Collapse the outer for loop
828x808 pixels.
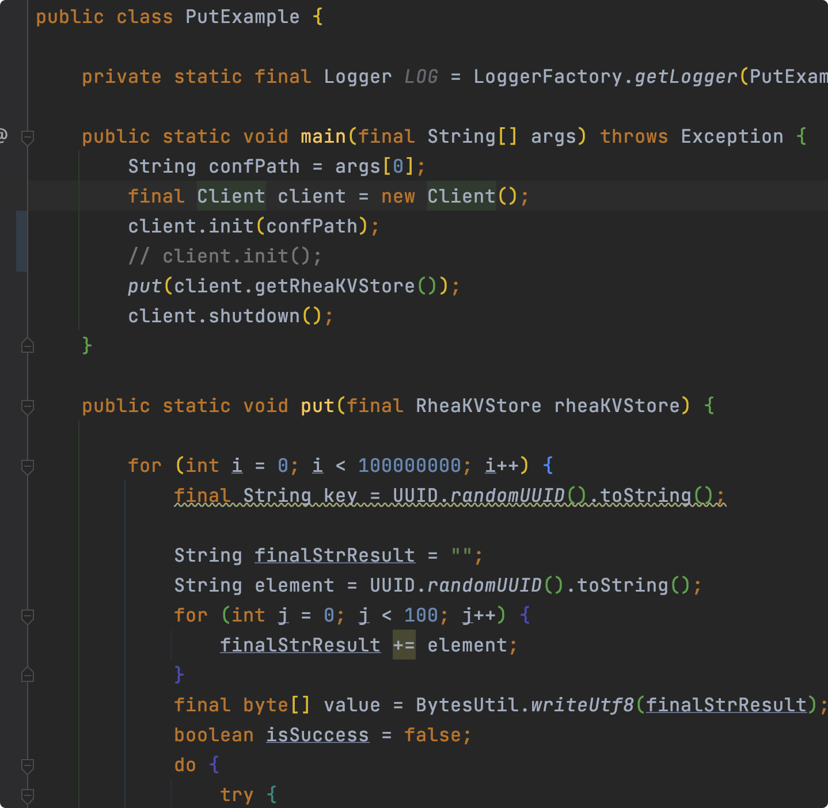[x=26, y=467]
